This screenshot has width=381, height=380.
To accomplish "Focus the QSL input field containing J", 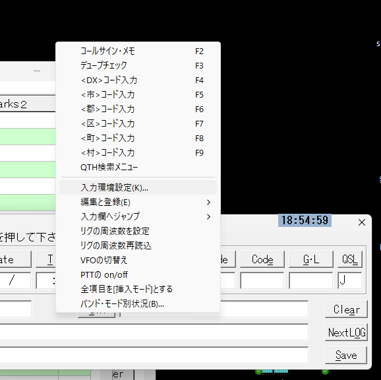I will (350, 280).
